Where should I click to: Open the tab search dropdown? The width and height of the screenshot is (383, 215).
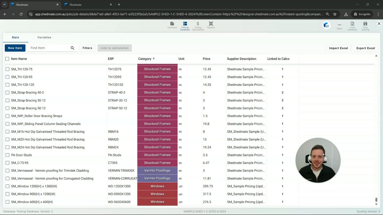4,4
